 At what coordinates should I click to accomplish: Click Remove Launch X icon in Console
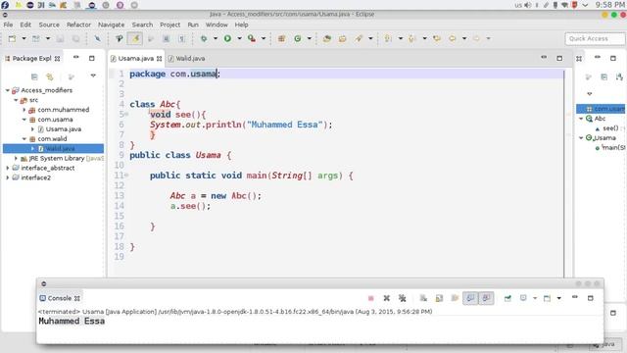click(x=387, y=298)
